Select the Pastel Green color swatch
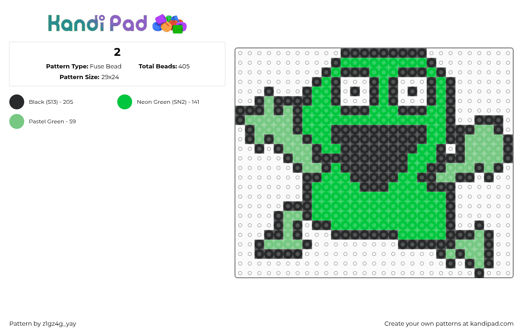 pos(17,121)
